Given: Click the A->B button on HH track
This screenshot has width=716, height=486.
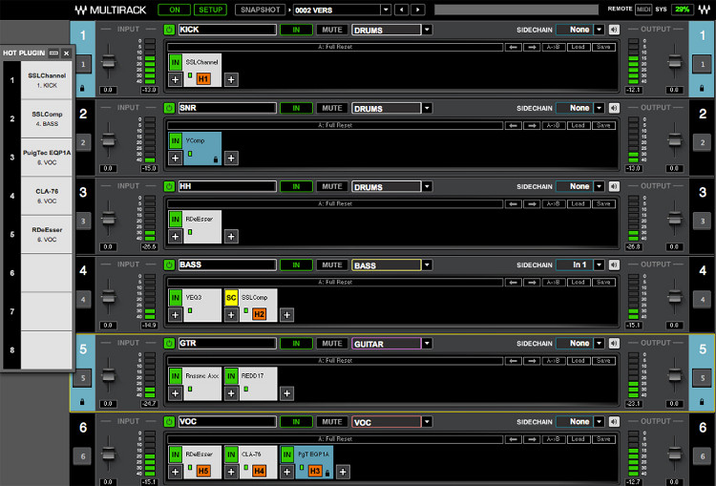Looking at the screenshot, I should pos(553,204).
